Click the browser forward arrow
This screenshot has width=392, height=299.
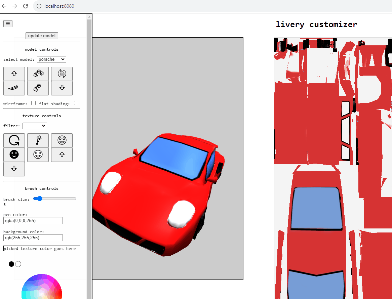15,6
